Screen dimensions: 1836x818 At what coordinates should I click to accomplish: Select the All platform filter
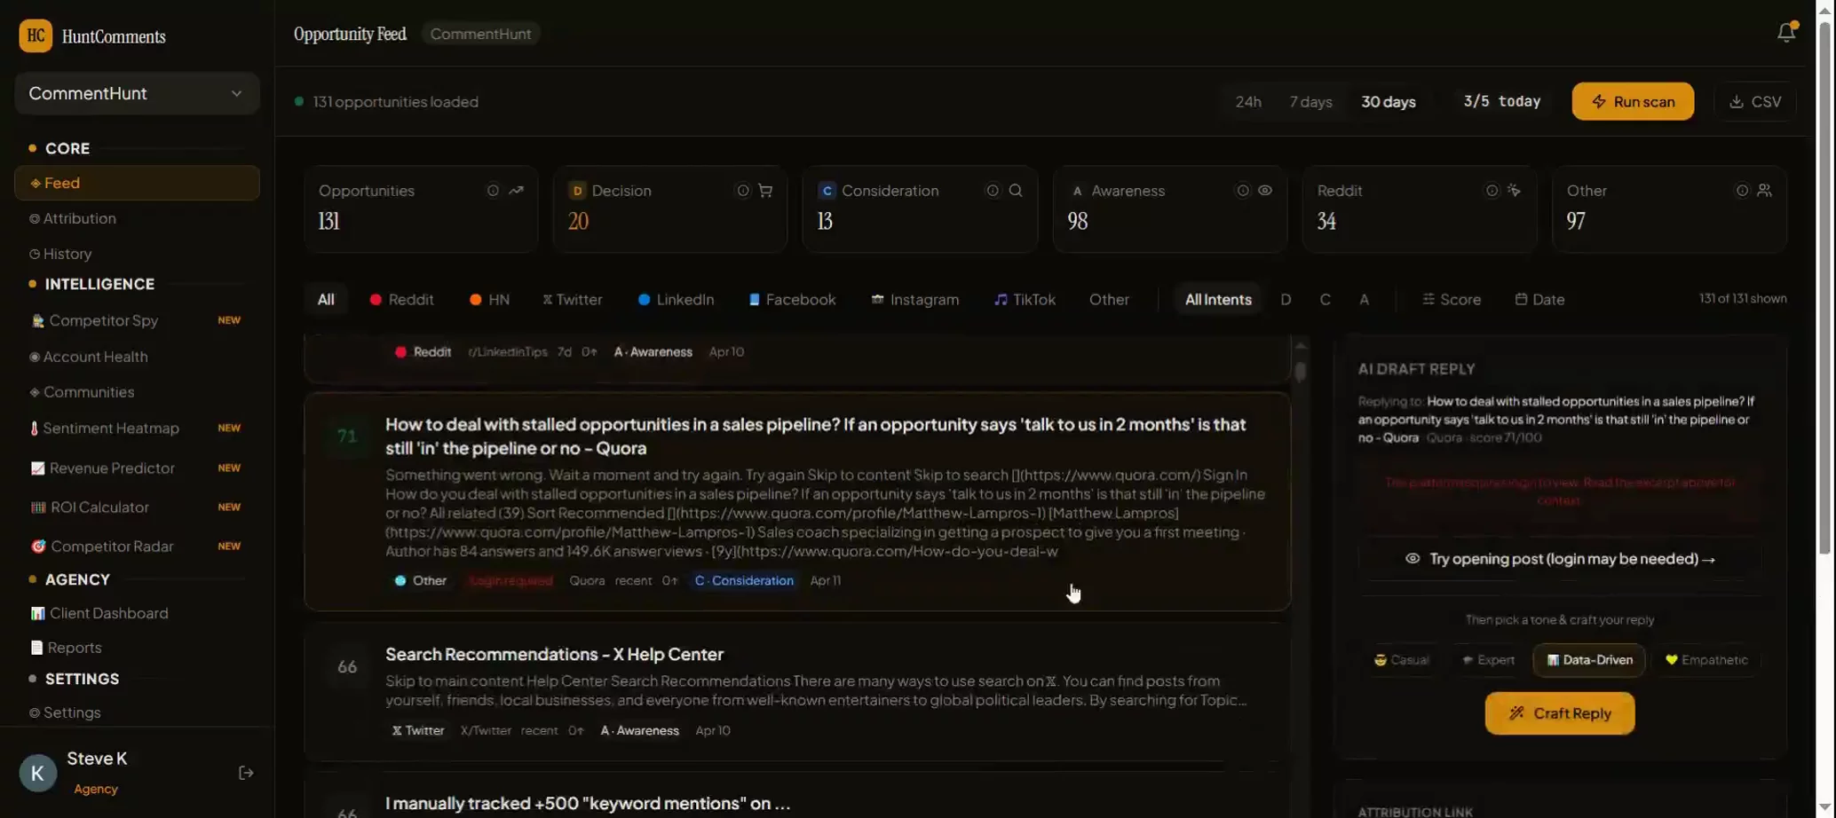[326, 300]
